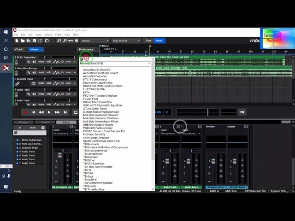Image resolution: width=295 pixels, height=221 pixels.
Task: Mute track 1 Dil Ko Tadpati
Action: click(x=41, y=61)
